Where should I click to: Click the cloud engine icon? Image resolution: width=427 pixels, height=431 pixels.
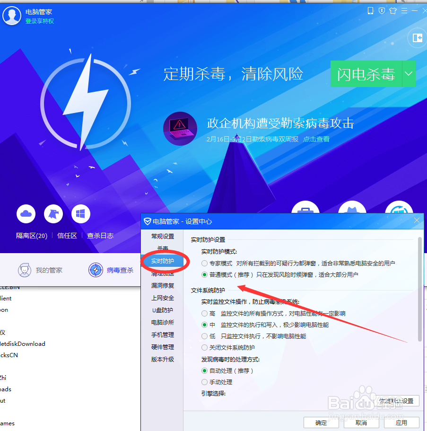tap(26, 214)
